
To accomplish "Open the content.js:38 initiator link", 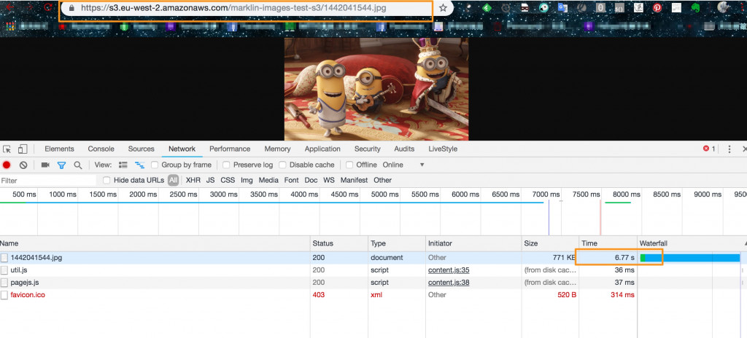I will pyautogui.click(x=449, y=283).
